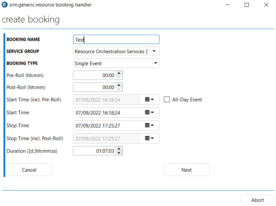Toggle the All-Day Event checkbox

[167, 100]
